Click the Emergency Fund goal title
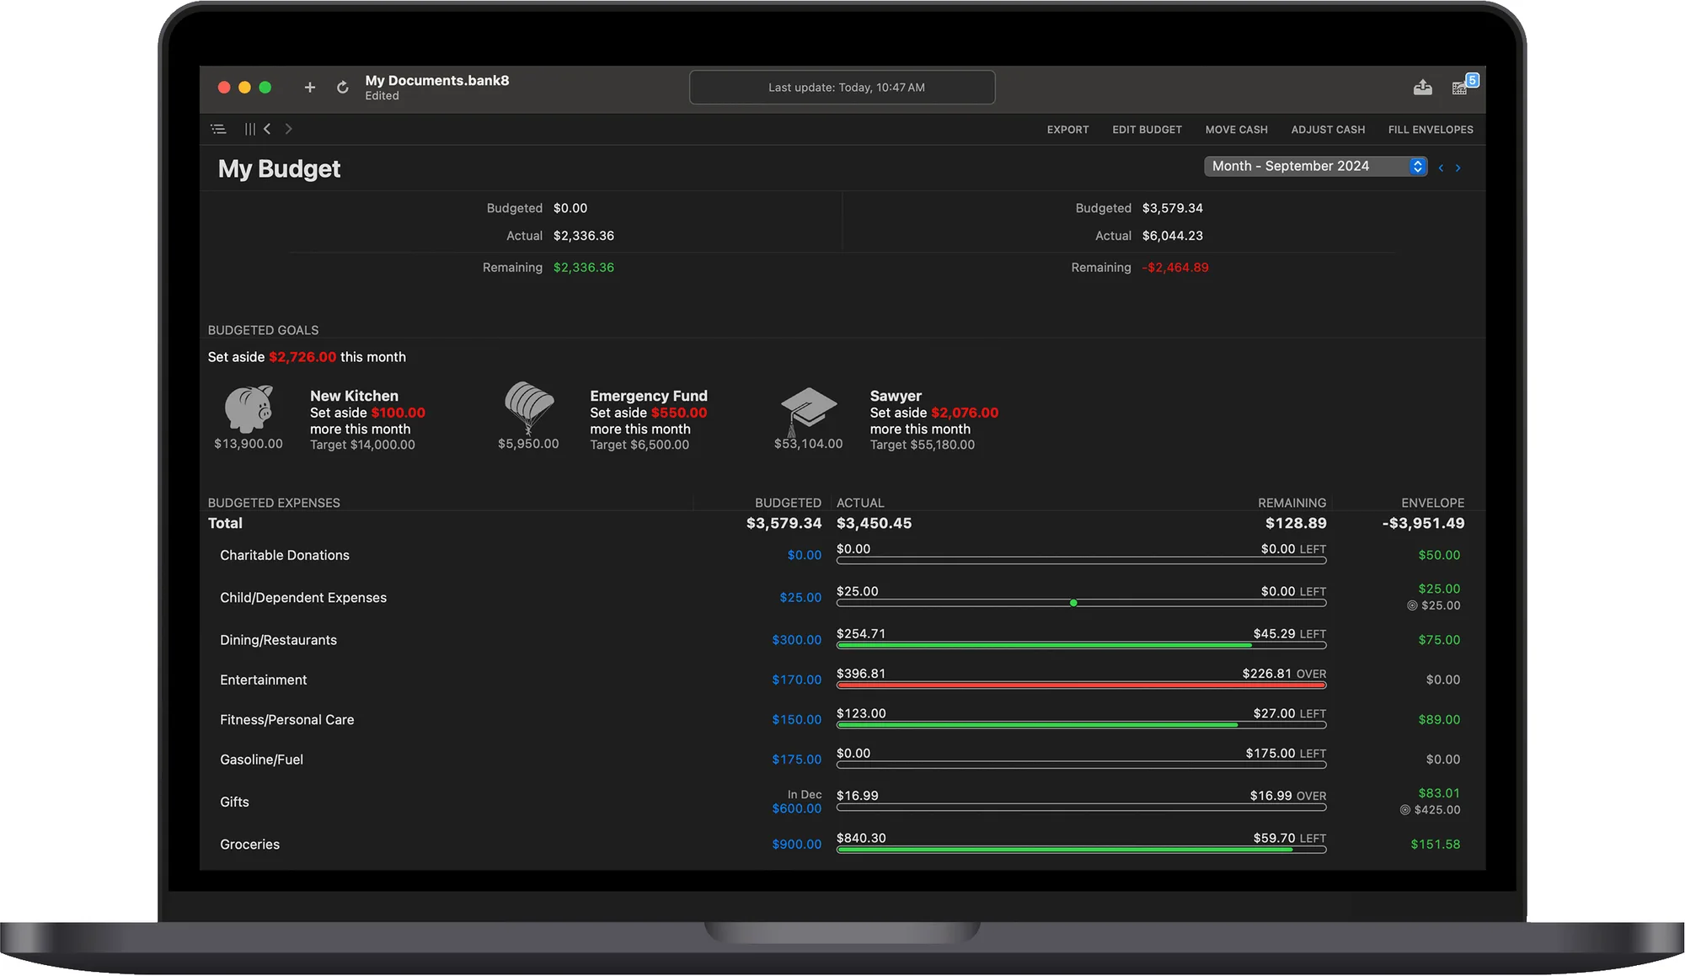 (648, 396)
